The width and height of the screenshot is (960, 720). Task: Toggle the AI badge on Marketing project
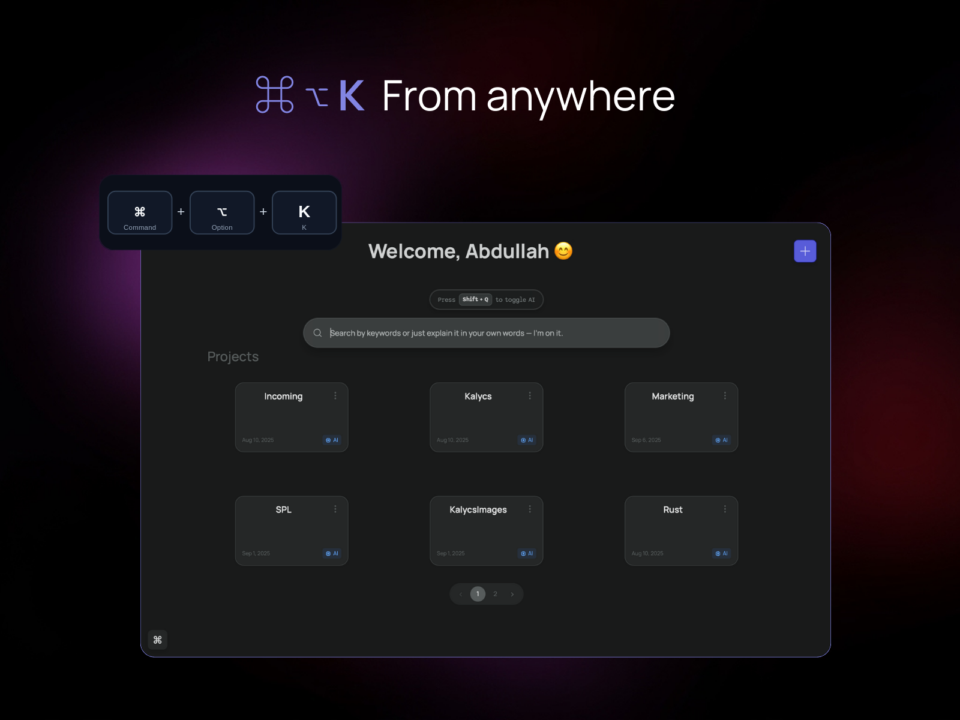click(x=721, y=440)
